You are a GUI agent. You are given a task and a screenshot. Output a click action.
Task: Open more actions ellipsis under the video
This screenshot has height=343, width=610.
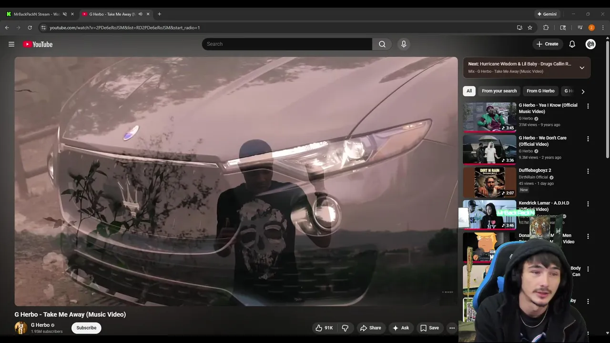coord(452,328)
